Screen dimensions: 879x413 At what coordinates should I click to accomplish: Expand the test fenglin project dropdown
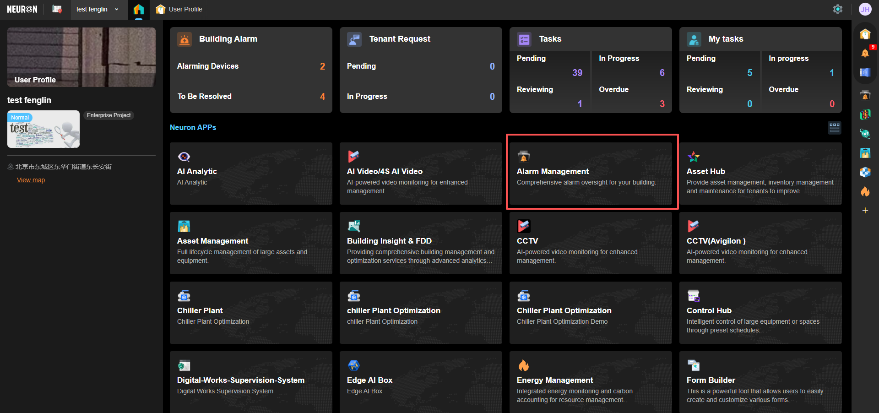point(97,9)
